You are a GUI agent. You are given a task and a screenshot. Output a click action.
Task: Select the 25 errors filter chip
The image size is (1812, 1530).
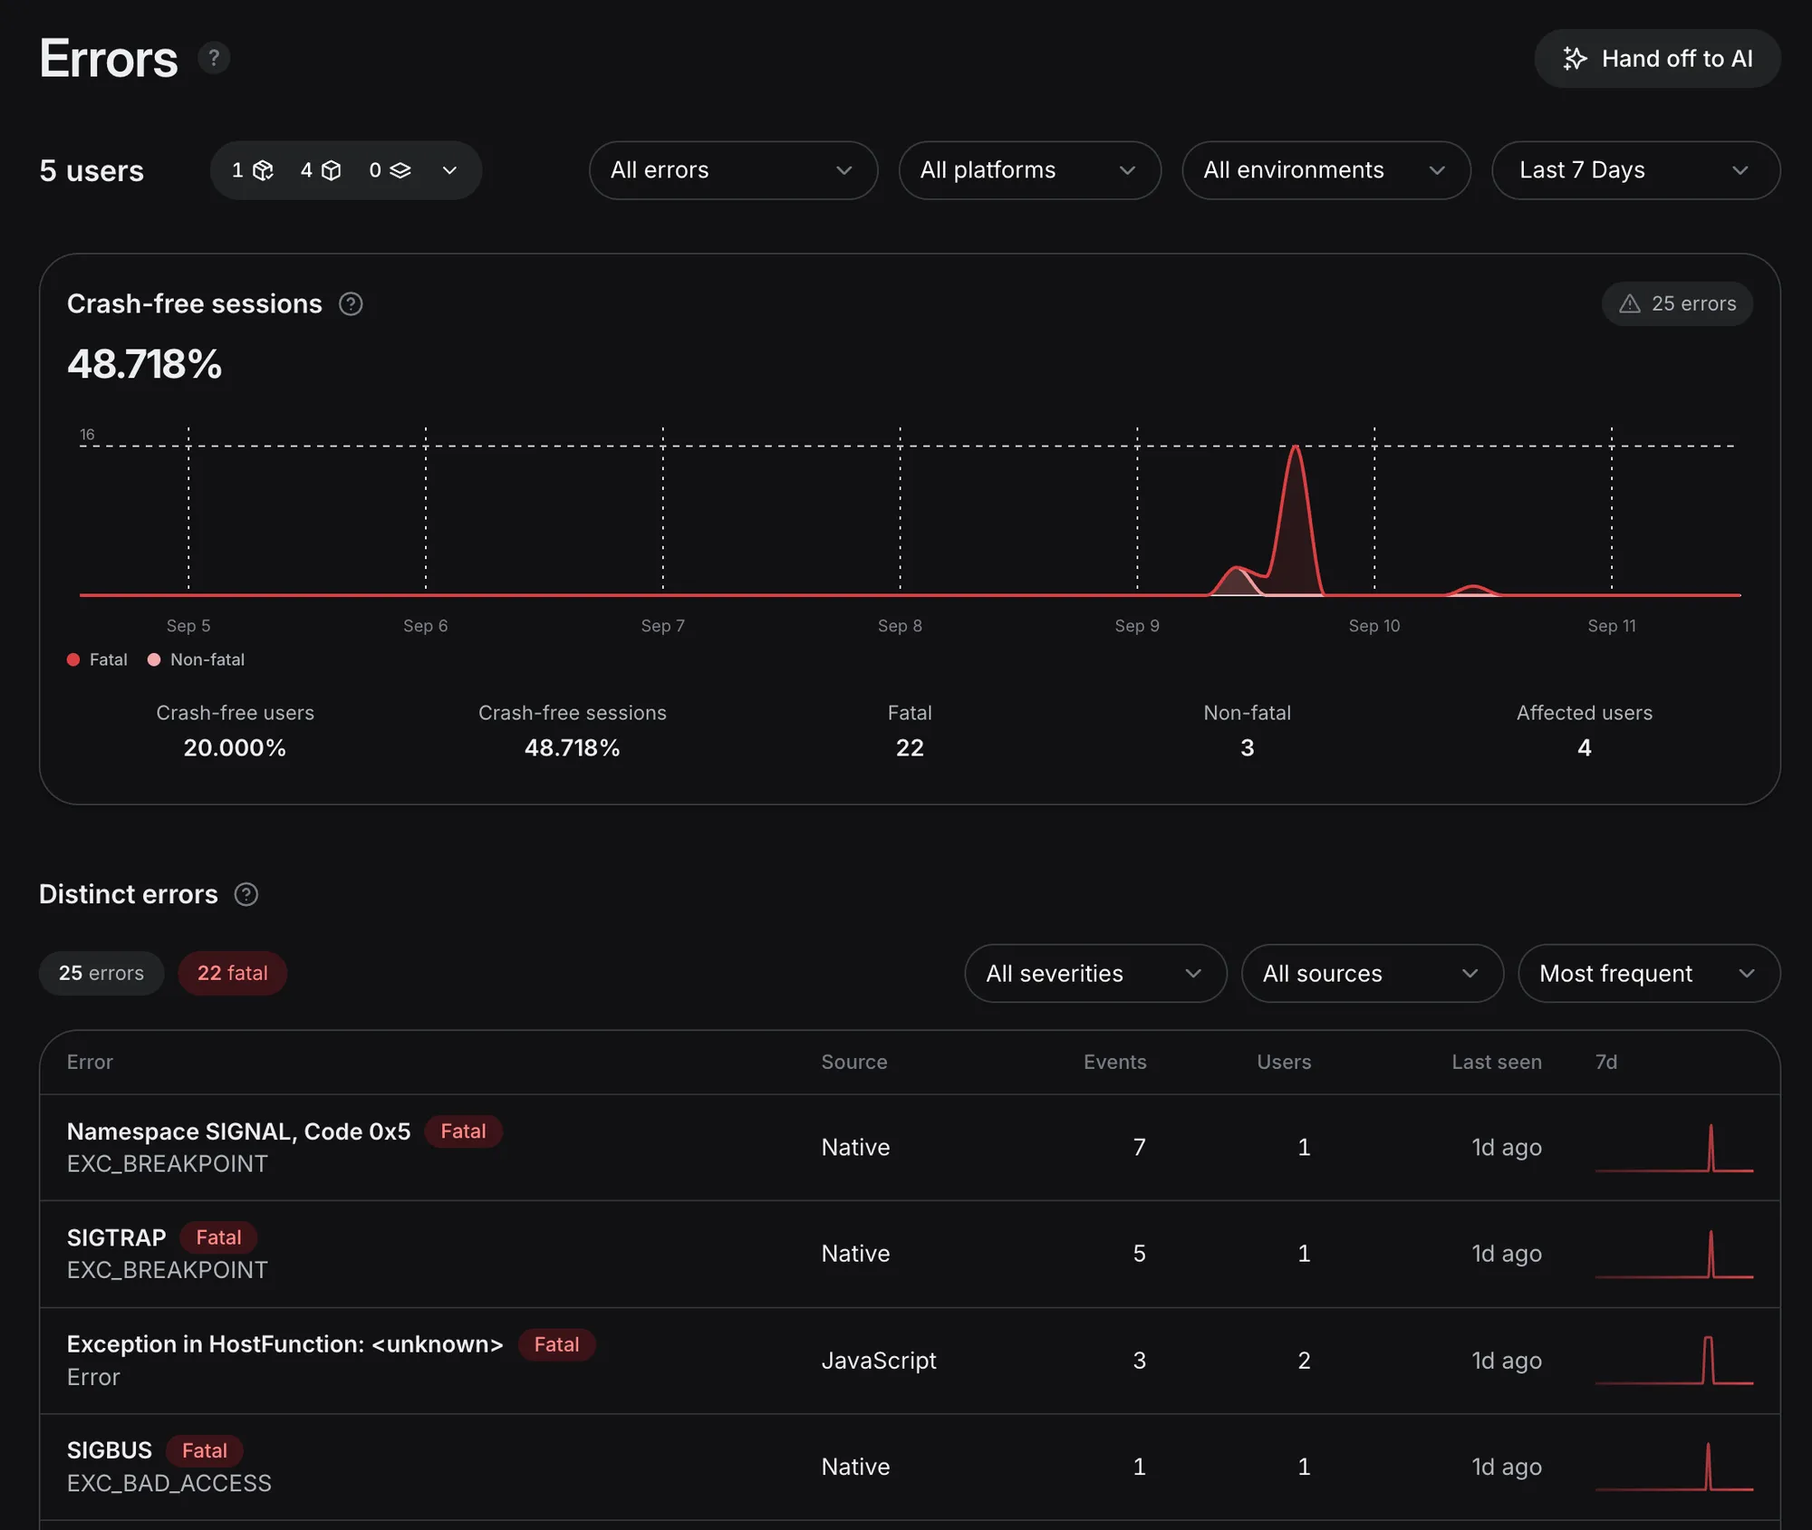click(x=101, y=974)
